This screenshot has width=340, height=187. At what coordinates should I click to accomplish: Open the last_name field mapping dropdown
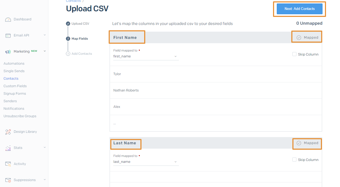click(x=146, y=162)
